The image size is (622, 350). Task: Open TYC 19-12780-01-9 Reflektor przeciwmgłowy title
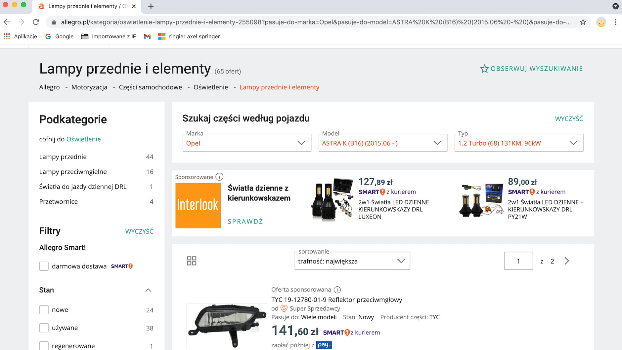pos(337,299)
